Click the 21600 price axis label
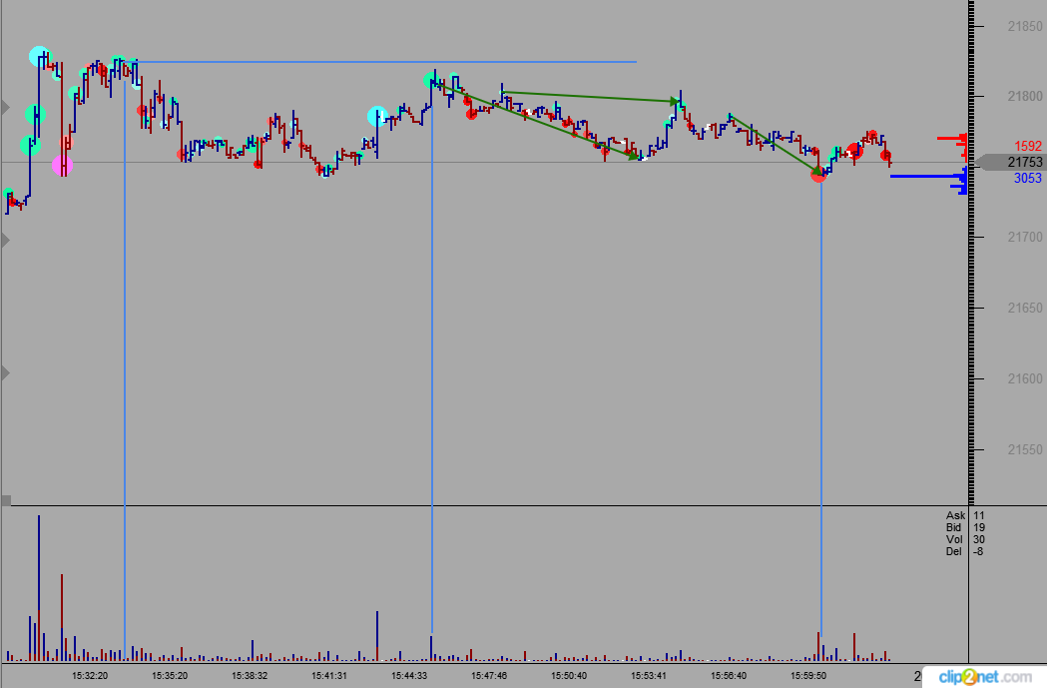1047x688 pixels. 1025,378
